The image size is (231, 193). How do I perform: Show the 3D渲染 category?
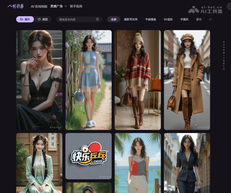pos(168,19)
